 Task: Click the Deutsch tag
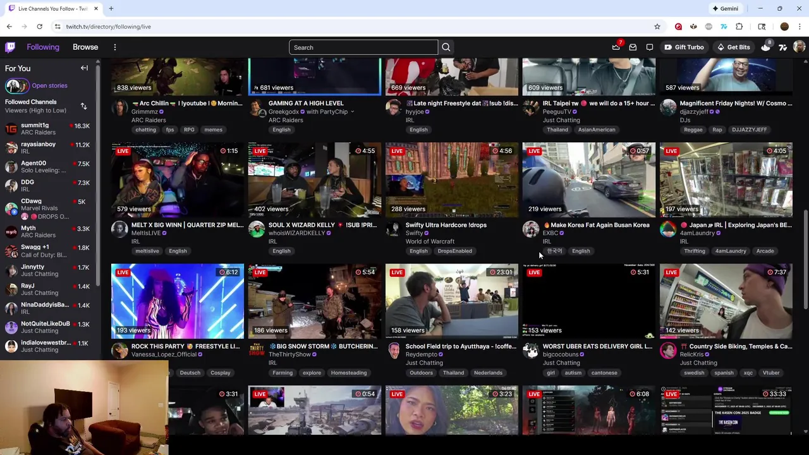[190, 373]
